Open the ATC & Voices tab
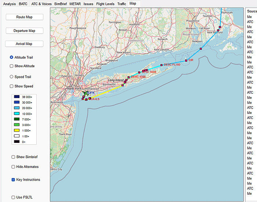Image resolution: width=257 pixels, height=202 pixels. (41, 4)
